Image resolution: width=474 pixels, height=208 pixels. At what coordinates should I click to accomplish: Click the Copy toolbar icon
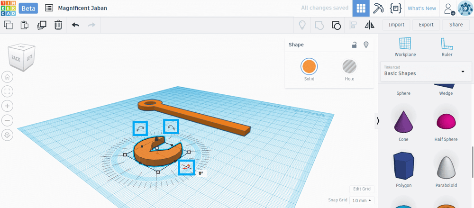[x=9, y=25]
